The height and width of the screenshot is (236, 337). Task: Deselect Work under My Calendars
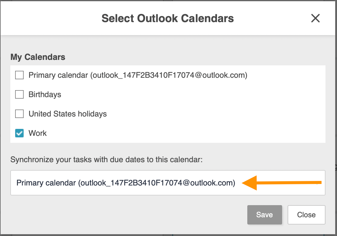19,133
